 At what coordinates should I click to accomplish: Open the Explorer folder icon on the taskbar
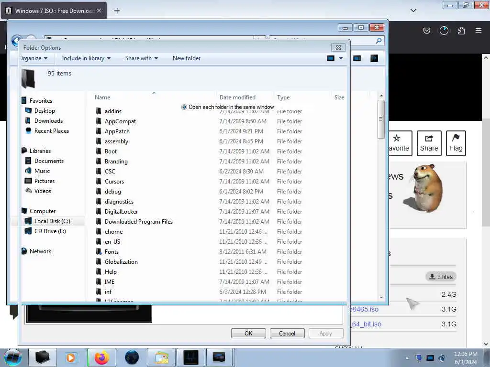43,357
